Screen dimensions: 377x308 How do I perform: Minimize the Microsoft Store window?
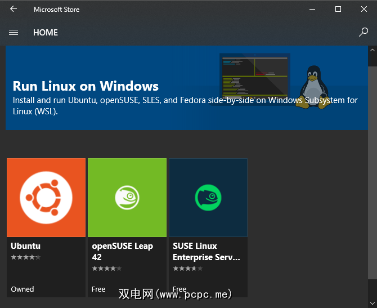pyautogui.click(x=312, y=9)
